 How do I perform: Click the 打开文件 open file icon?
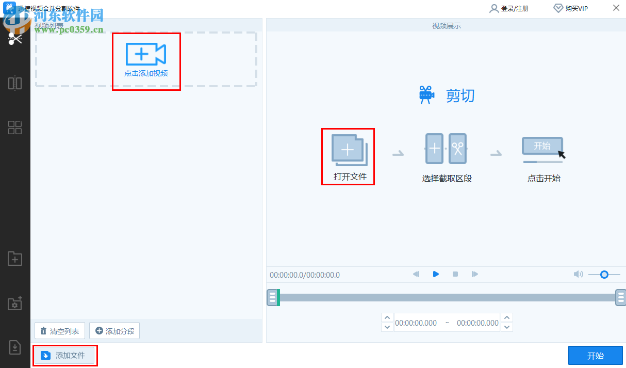coord(348,150)
